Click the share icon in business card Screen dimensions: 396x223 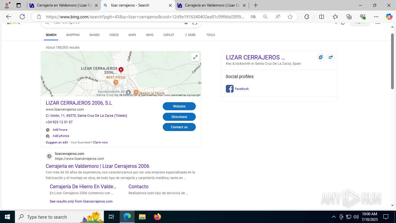[x=331, y=57]
